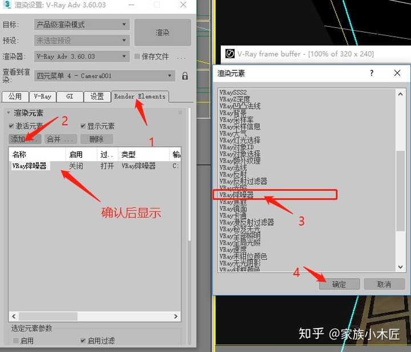
Task: Toggle the 激活元素 checkbox
Action: (11, 126)
